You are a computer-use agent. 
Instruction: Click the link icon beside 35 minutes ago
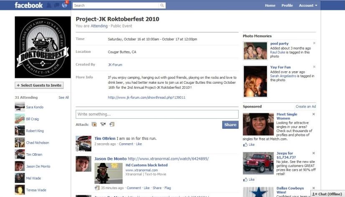click(x=97, y=188)
